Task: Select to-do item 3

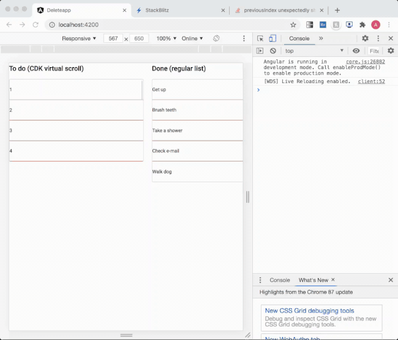Action: click(x=76, y=131)
